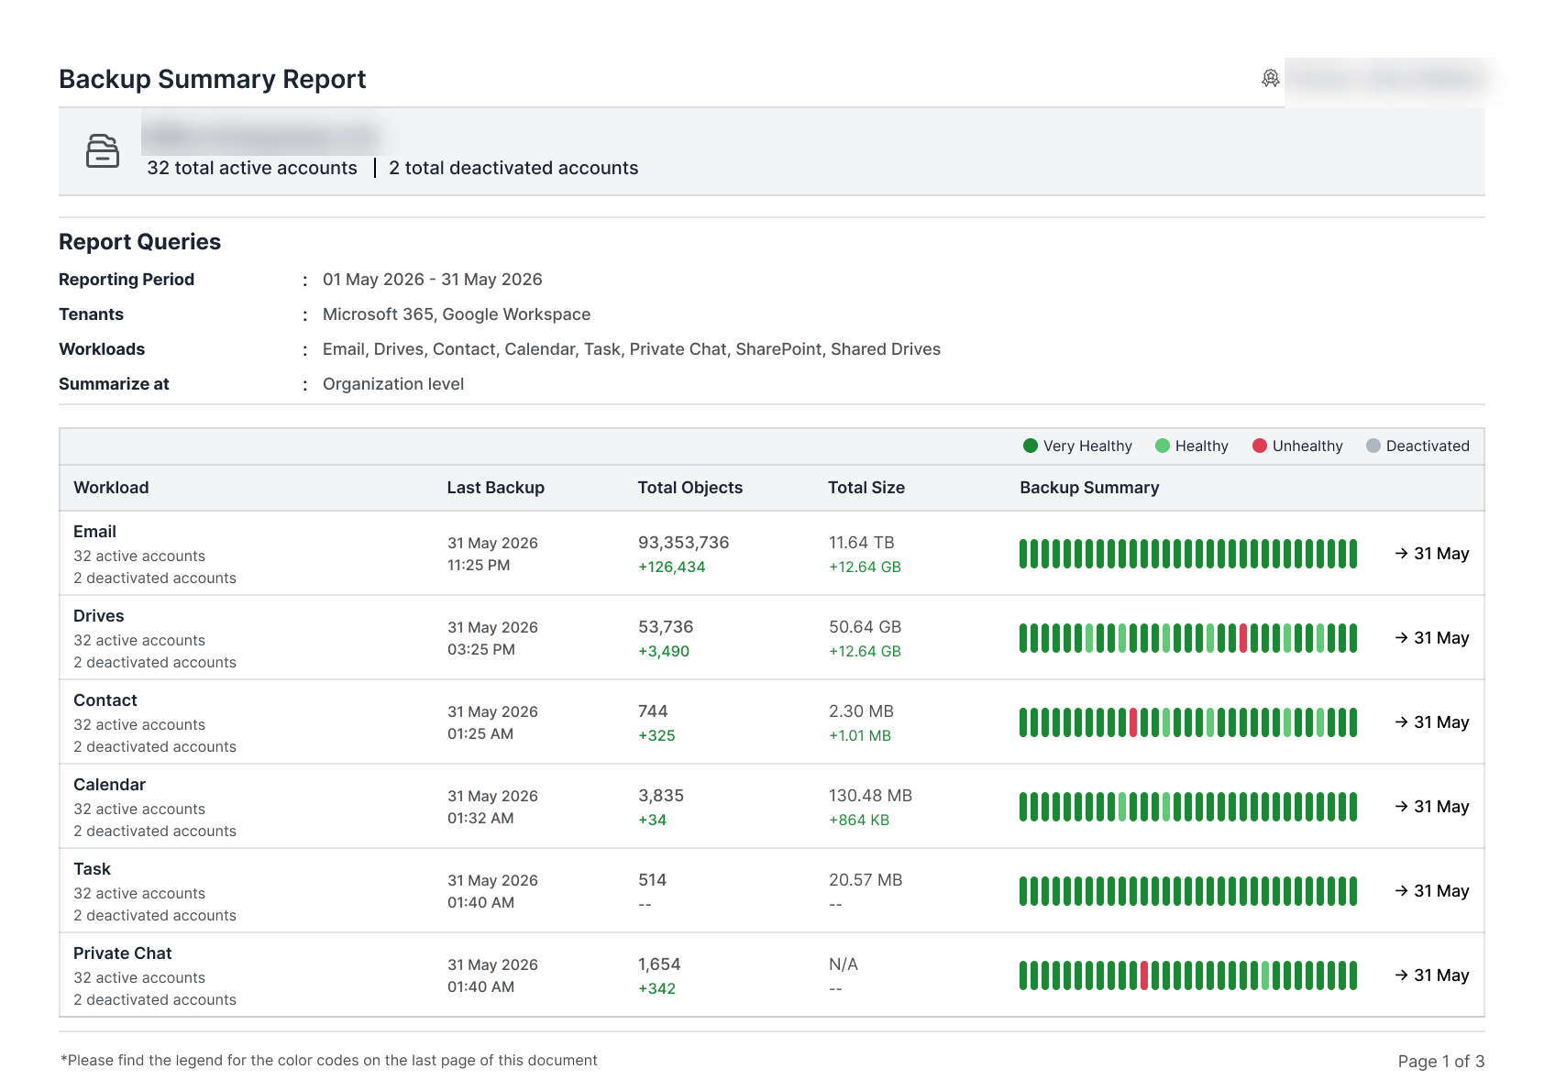Click the badge icon next to Backup Summary Report
The image size is (1544, 1091).
pyautogui.click(x=1271, y=79)
